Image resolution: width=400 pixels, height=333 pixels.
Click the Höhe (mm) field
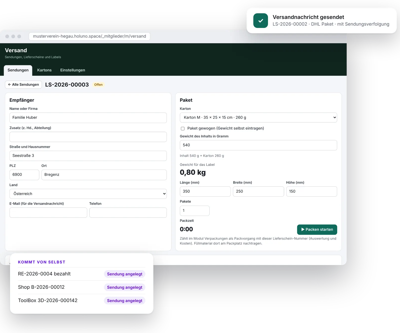(x=311, y=191)
